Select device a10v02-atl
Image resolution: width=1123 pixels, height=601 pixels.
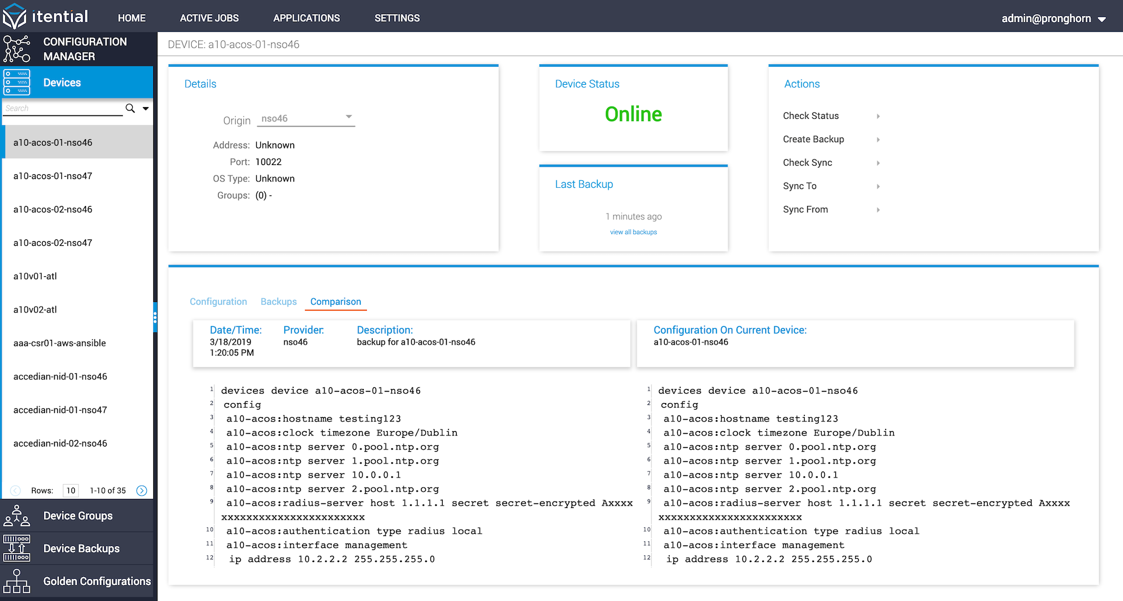[78, 309]
